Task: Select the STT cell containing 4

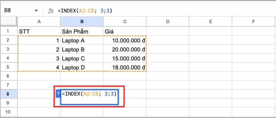Action: [39, 67]
